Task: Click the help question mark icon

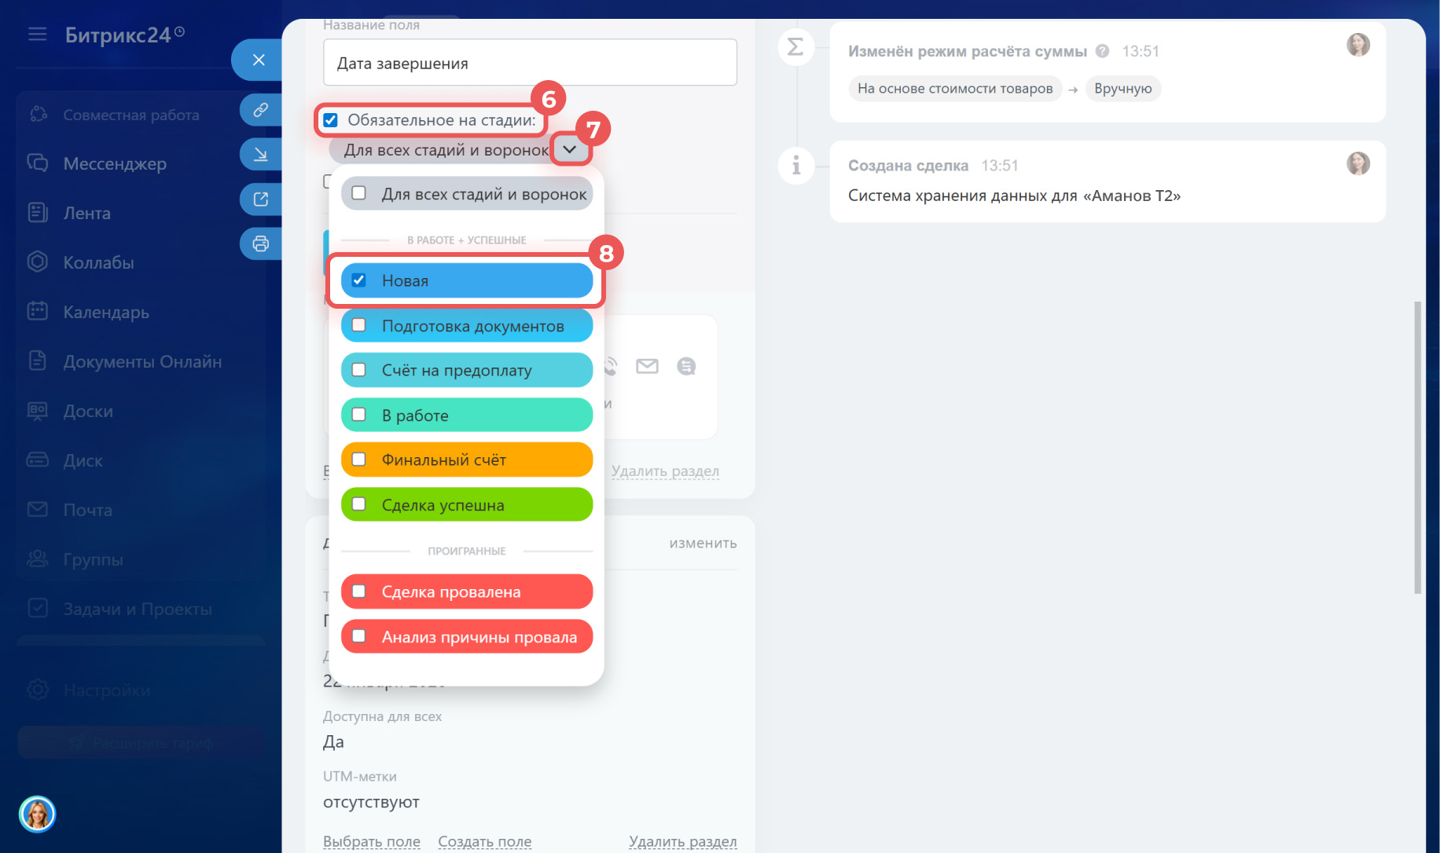Action: (x=1102, y=51)
